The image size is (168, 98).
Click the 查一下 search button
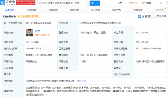click(95, 3)
